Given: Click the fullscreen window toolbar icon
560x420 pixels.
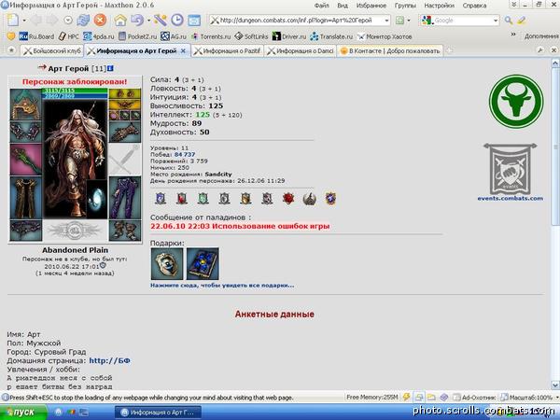Looking at the screenshot, I should click(x=194, y=21).
